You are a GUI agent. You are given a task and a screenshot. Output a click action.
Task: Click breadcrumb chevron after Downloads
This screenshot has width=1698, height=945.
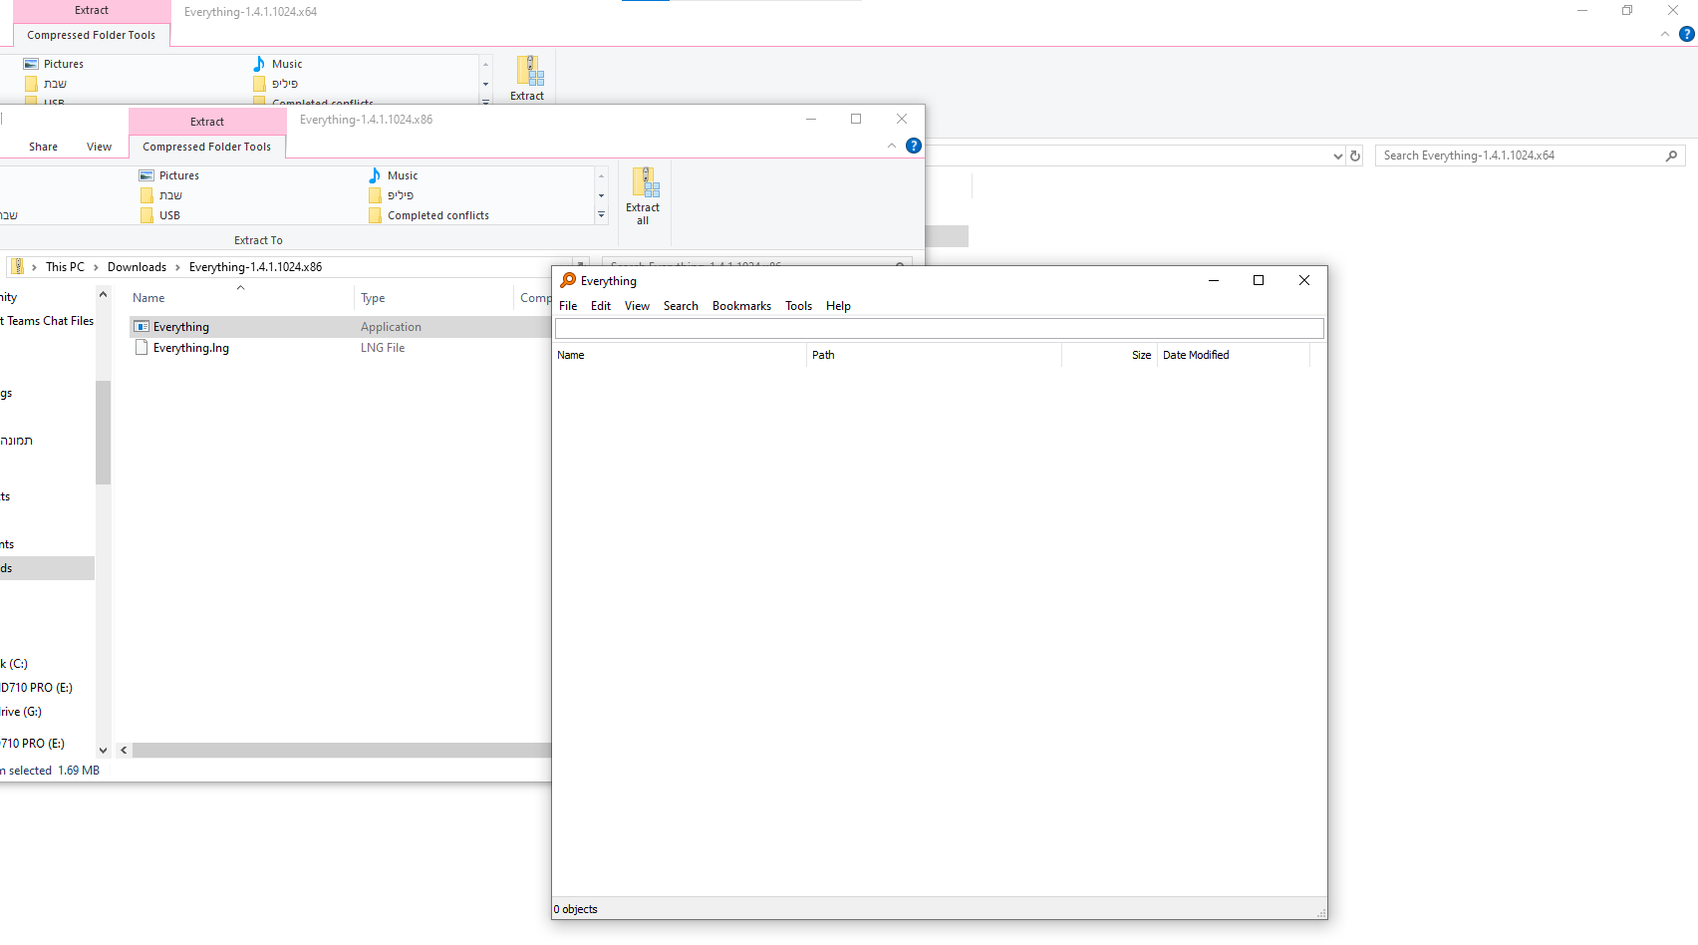(x=177, y=267)
